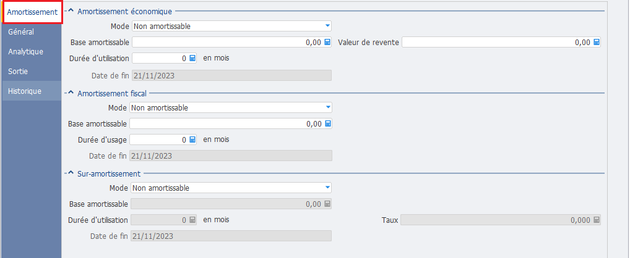Click calculator icon in Sur-amortissement Base amortissable
The height and width of the screenshot is (258, 630).
[x=327, y=204]
